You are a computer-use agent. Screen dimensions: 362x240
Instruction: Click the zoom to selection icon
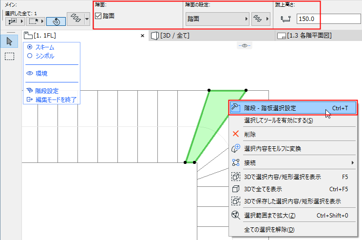click(236, 215)
